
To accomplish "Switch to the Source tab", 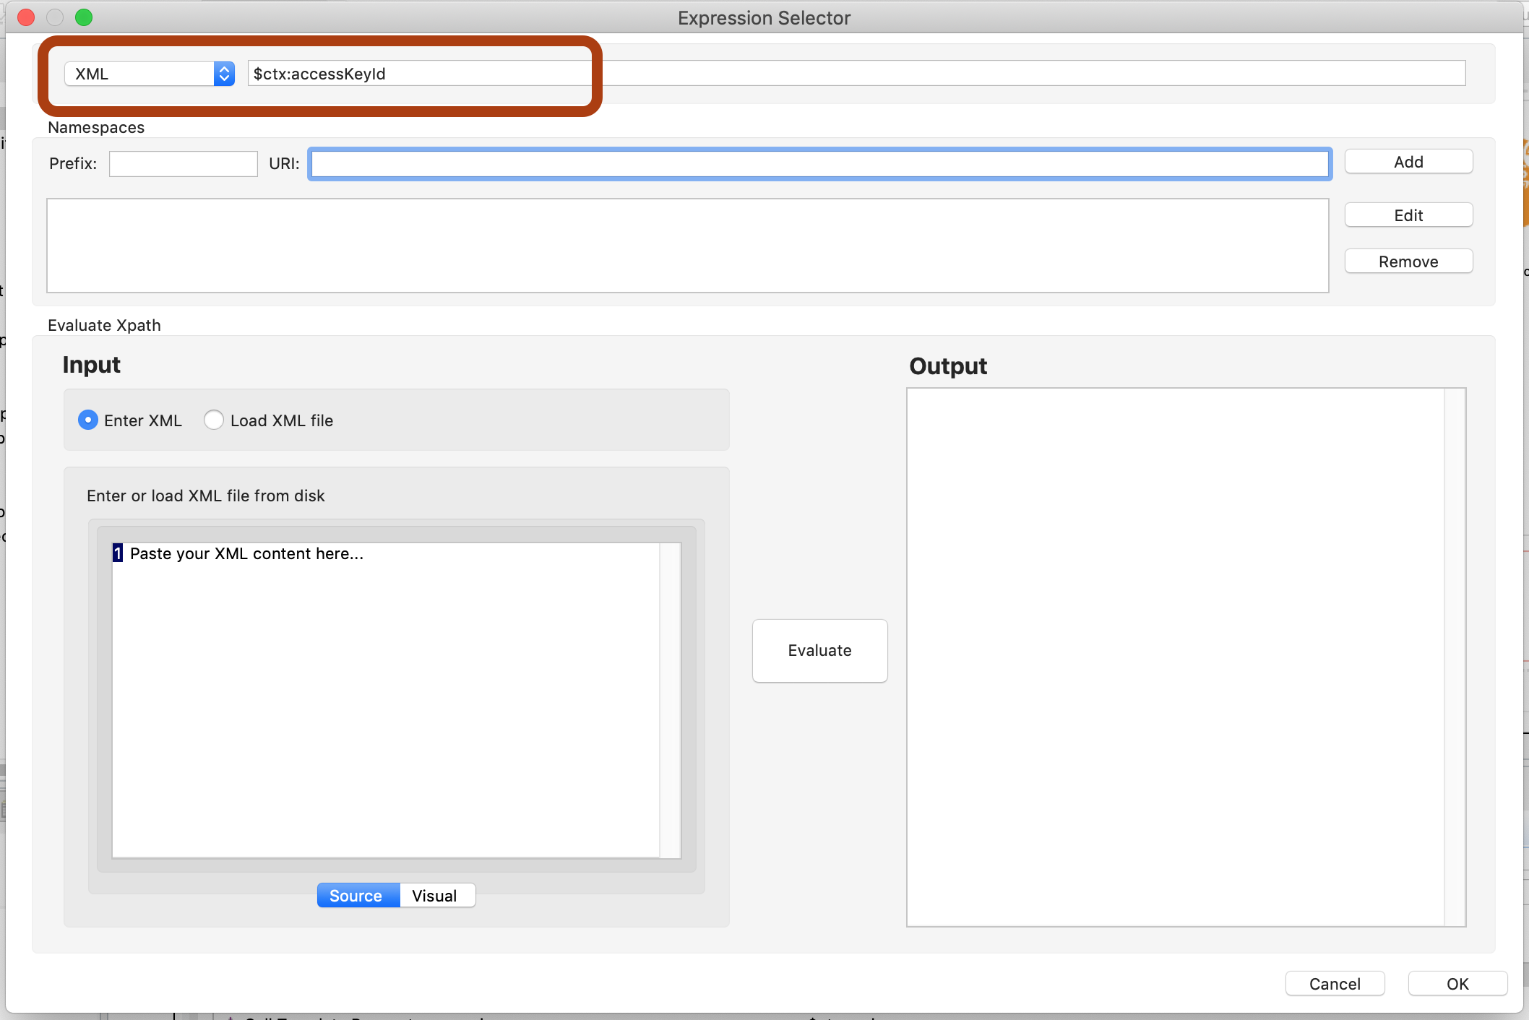I will click(358, 896).
